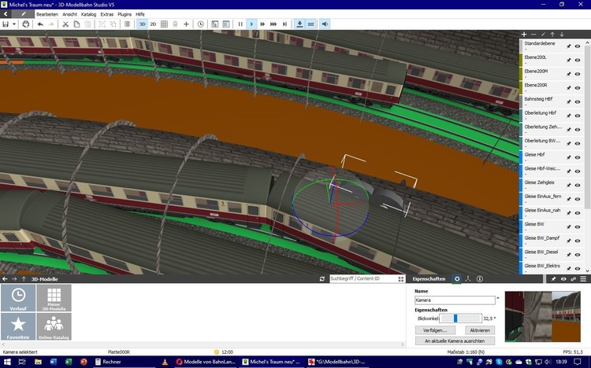Adjust the Blickwinkel slider
Screen dimensions: 591x368
[x=461, y=318]
